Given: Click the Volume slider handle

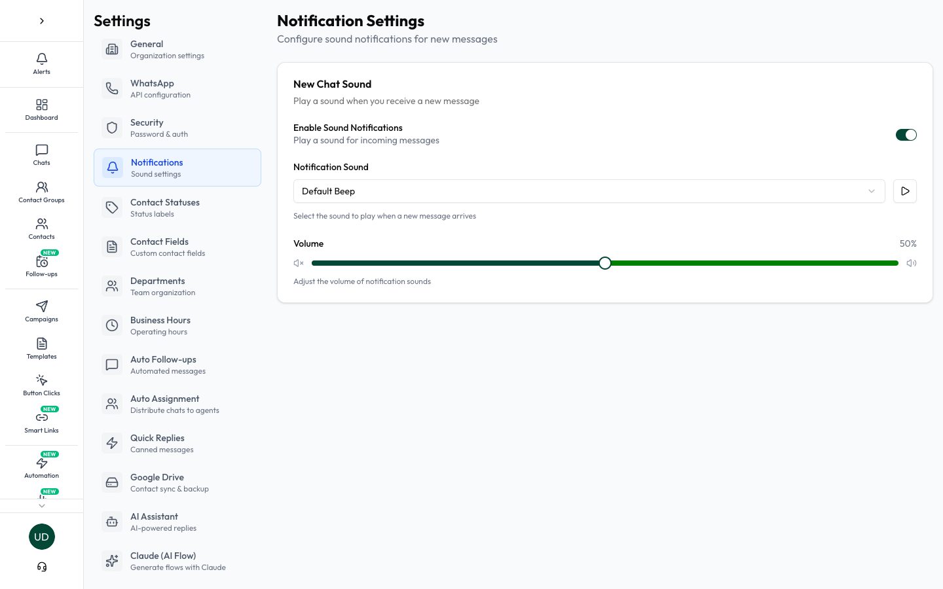Looking at the screenshot, I should 605,263.
